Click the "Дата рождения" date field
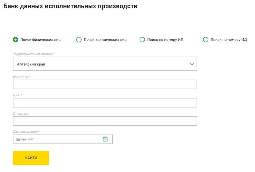 click(58, 139)
